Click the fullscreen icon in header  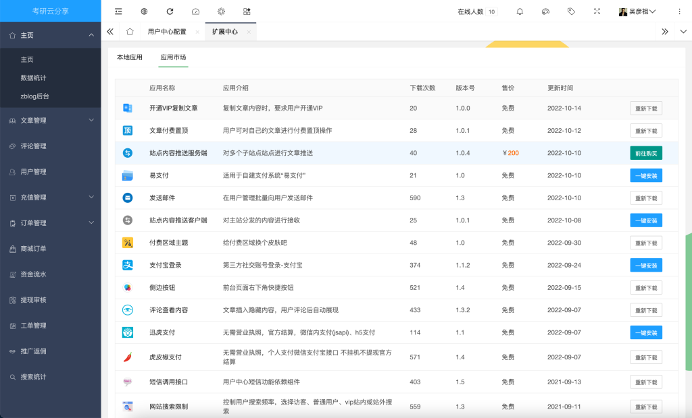tap(597, 11)
